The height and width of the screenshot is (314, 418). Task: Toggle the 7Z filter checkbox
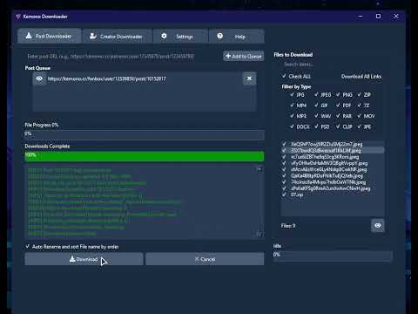[x=360, y=106]
